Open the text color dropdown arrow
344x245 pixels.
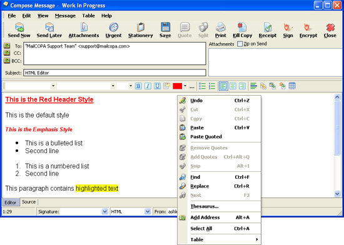185,86
